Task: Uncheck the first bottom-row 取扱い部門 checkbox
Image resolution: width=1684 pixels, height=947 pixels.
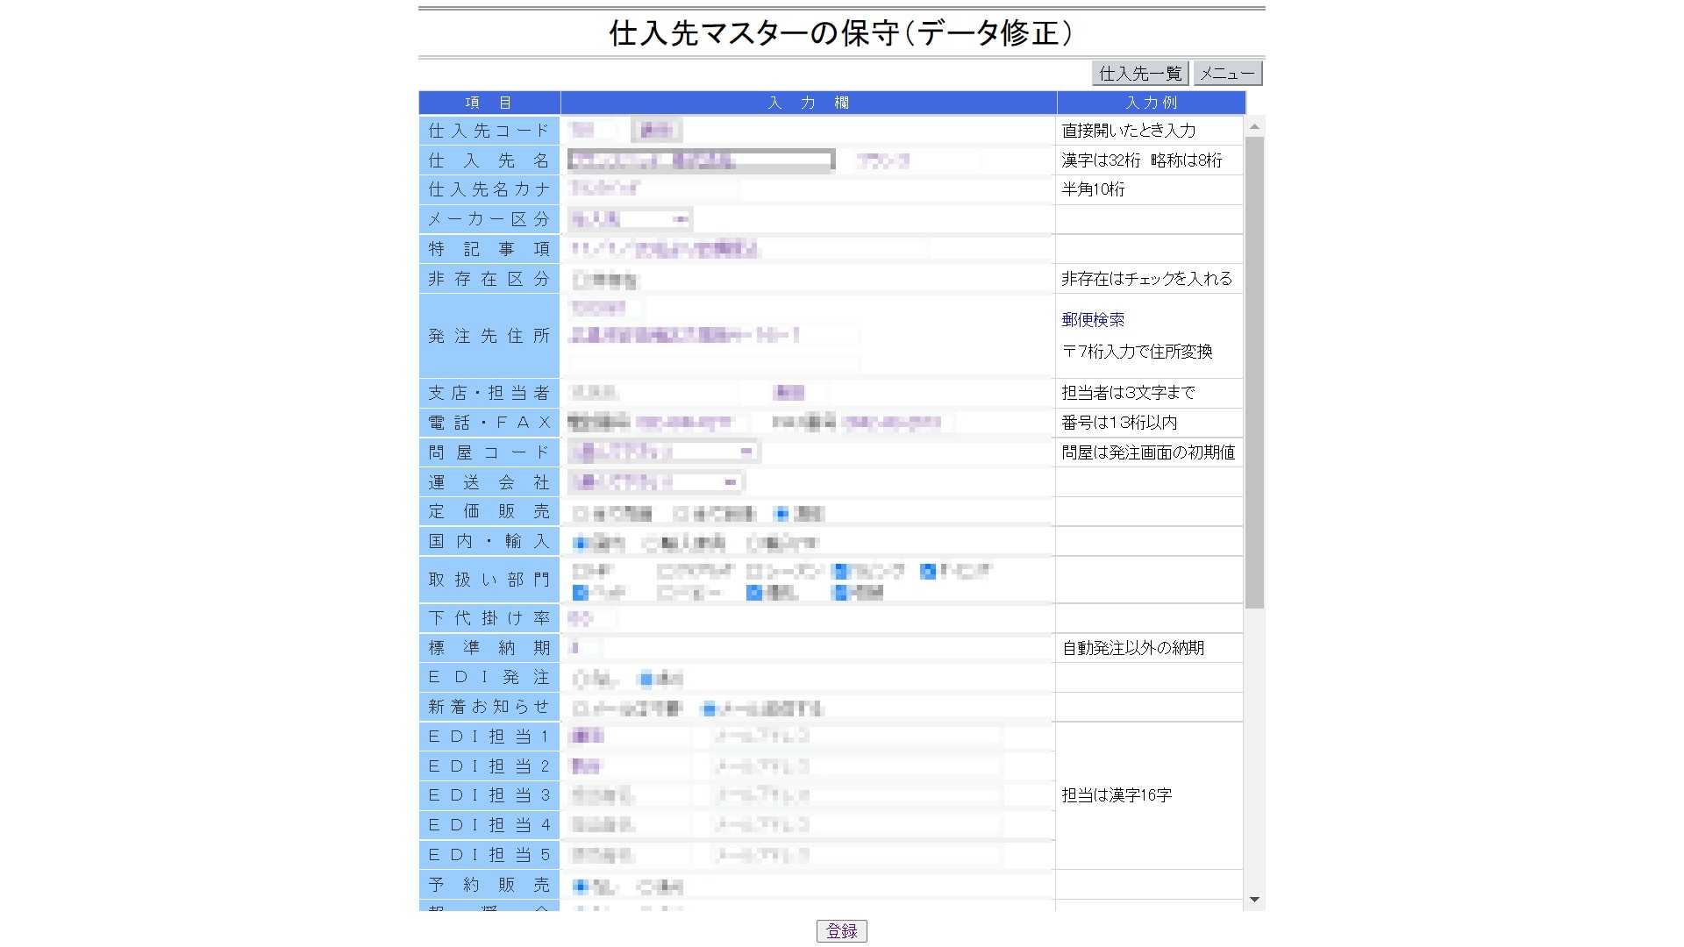Action: [x=580, y=593]
